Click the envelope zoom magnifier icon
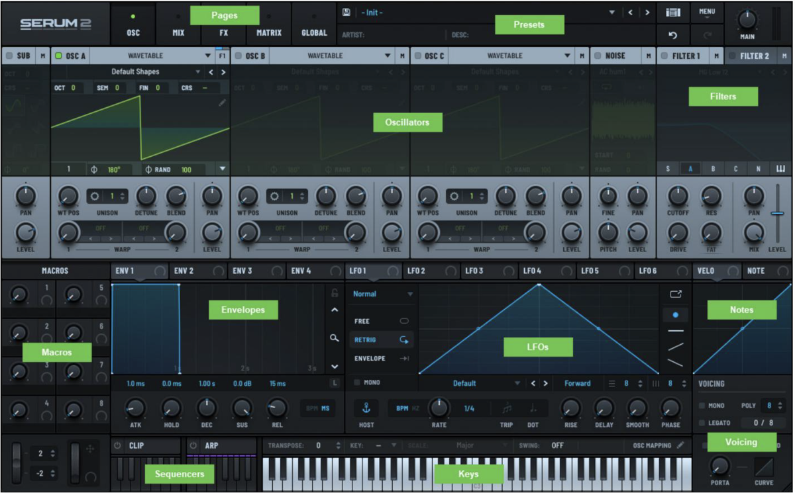This screenshot has height=493, width=795. click(335, 338)
